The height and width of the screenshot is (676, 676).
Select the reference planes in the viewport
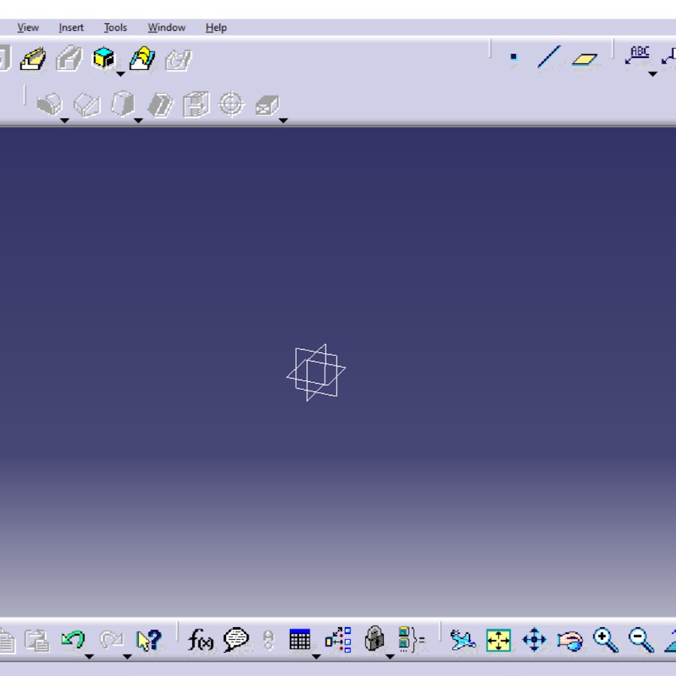click(316, 373)
